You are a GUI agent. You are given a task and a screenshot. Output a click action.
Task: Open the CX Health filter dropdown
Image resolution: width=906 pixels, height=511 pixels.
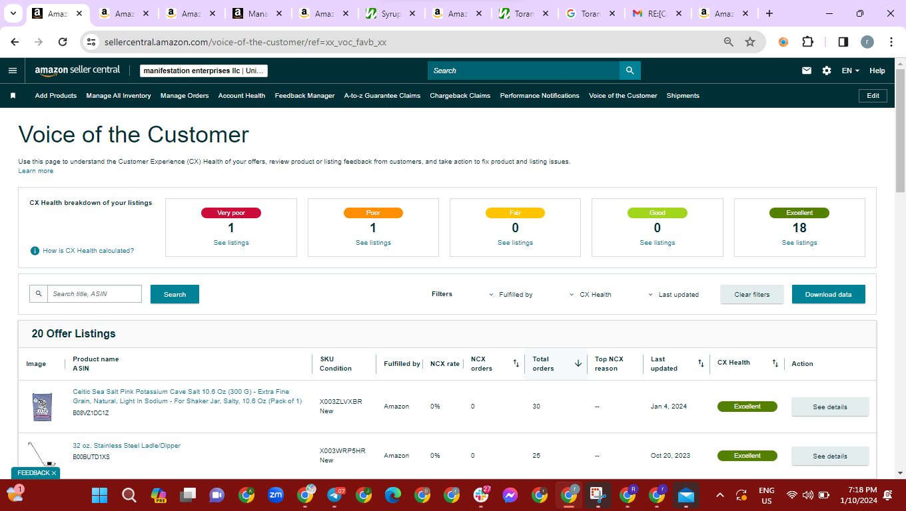pos(591,294)
